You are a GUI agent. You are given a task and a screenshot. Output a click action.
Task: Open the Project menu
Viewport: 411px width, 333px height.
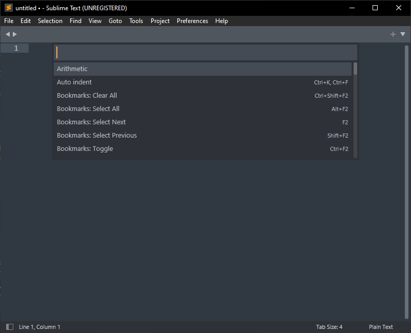160,21
